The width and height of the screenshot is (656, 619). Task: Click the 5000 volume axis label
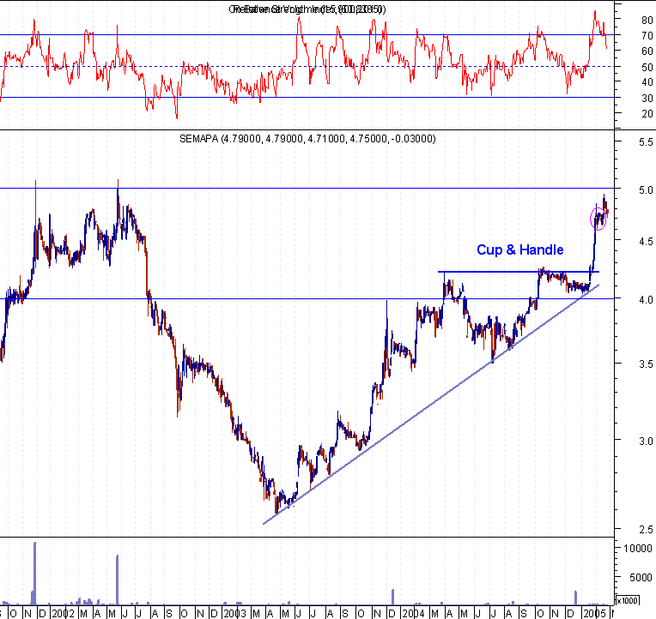click(x=641, y=578)
